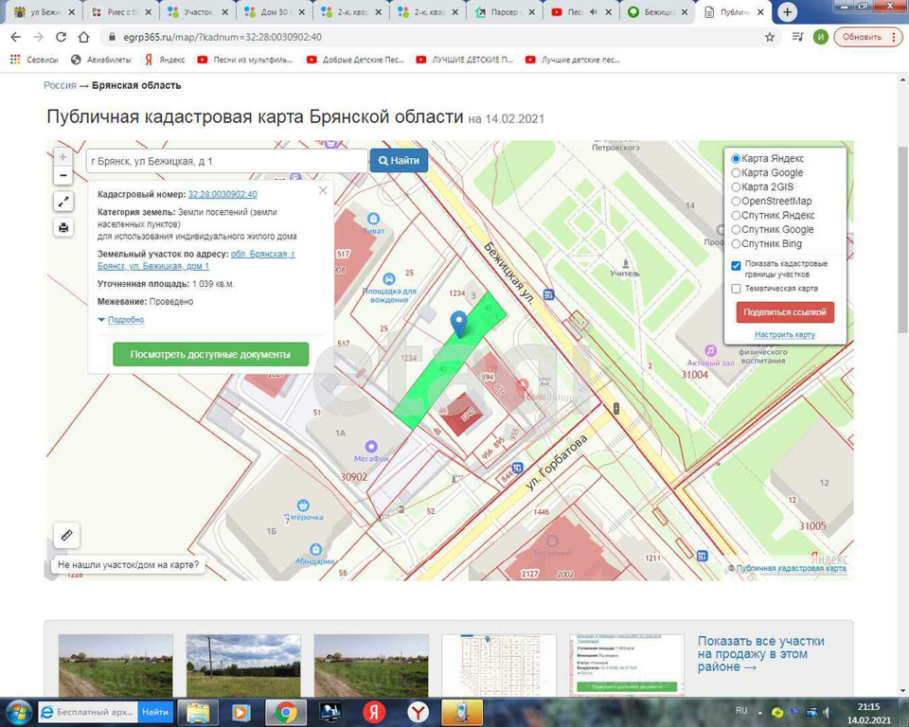Viewport: 909px width, 727px height.
Task: Select the Карта Google radio option
Action: point(737,173)
